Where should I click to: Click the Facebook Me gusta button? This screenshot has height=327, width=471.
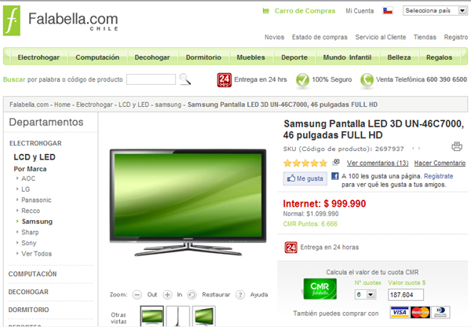(305, 178)
